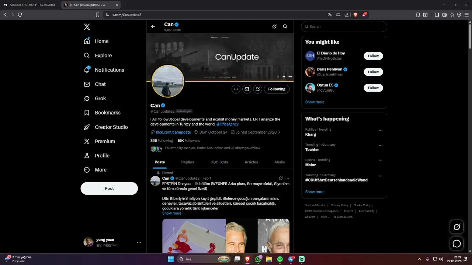This screenshot has width=472, height=265.
Task: Follow Barış Pehlivan
Action: click(373, 72)
